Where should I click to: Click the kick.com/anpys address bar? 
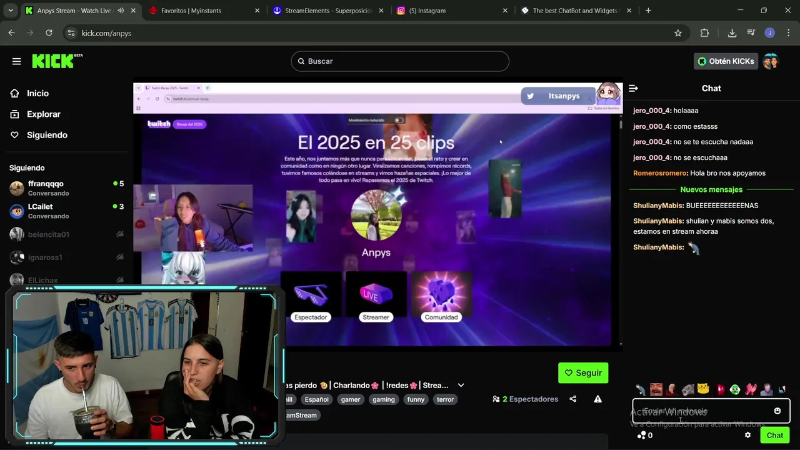[x=369, y=33]
